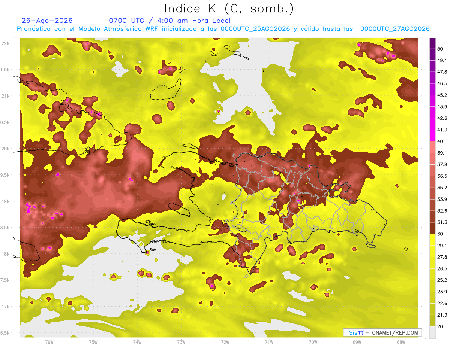Select the "70W" longitude label
Viewport: 450px width, 347px height.
[313, 342]
